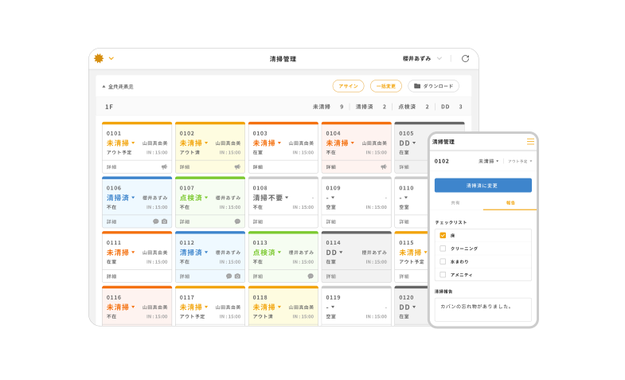
Task: Click megaphone icon on room 0101 card
Action: [164, 167]
